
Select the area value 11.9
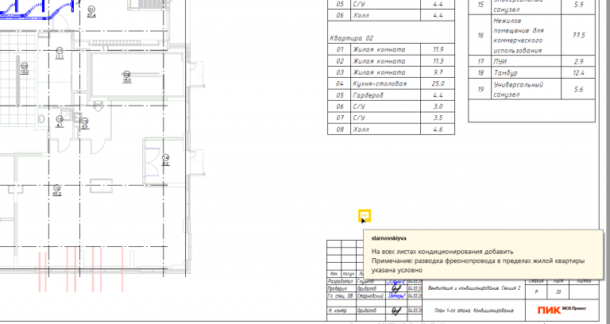point(438,49)
